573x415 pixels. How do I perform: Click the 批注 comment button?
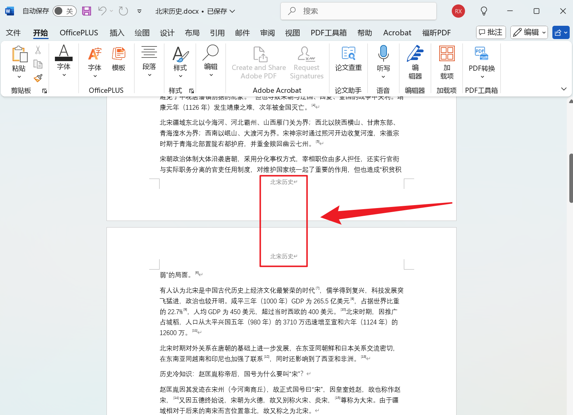point(490,32)
